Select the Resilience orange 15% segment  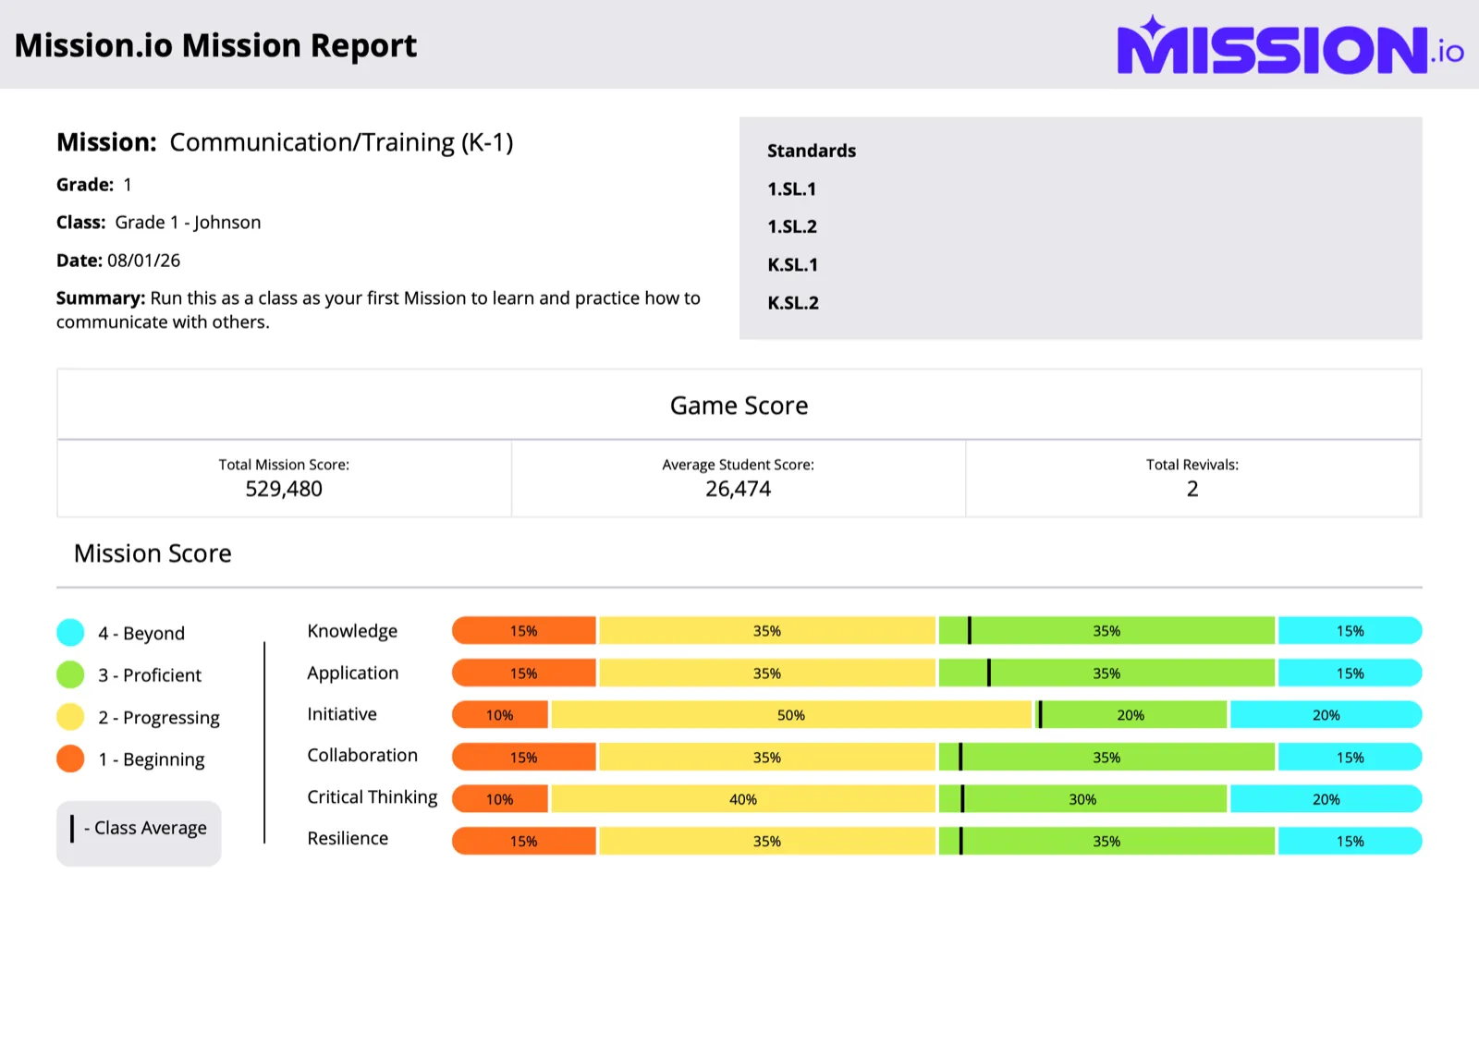524,842
